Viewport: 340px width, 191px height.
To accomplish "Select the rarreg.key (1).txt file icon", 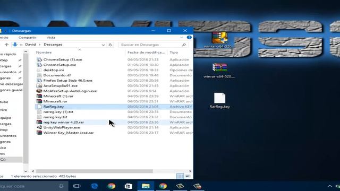I will pyautogui.click(x=39, y=112).
